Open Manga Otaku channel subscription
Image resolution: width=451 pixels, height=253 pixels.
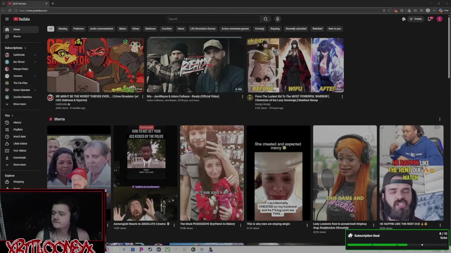21,69
